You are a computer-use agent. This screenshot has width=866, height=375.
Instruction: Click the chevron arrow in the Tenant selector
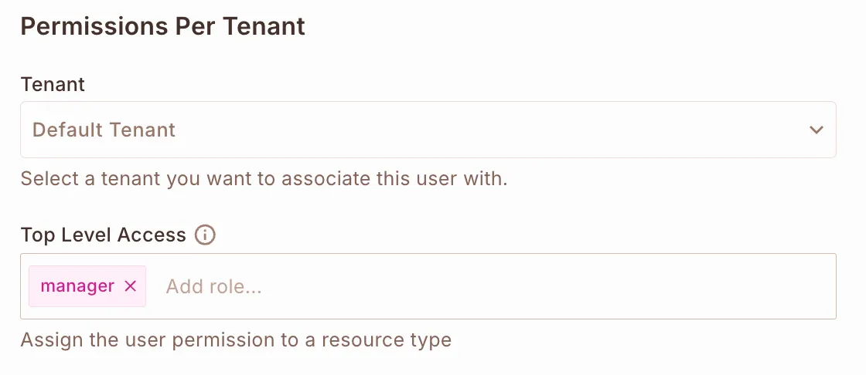click(816, 130)
